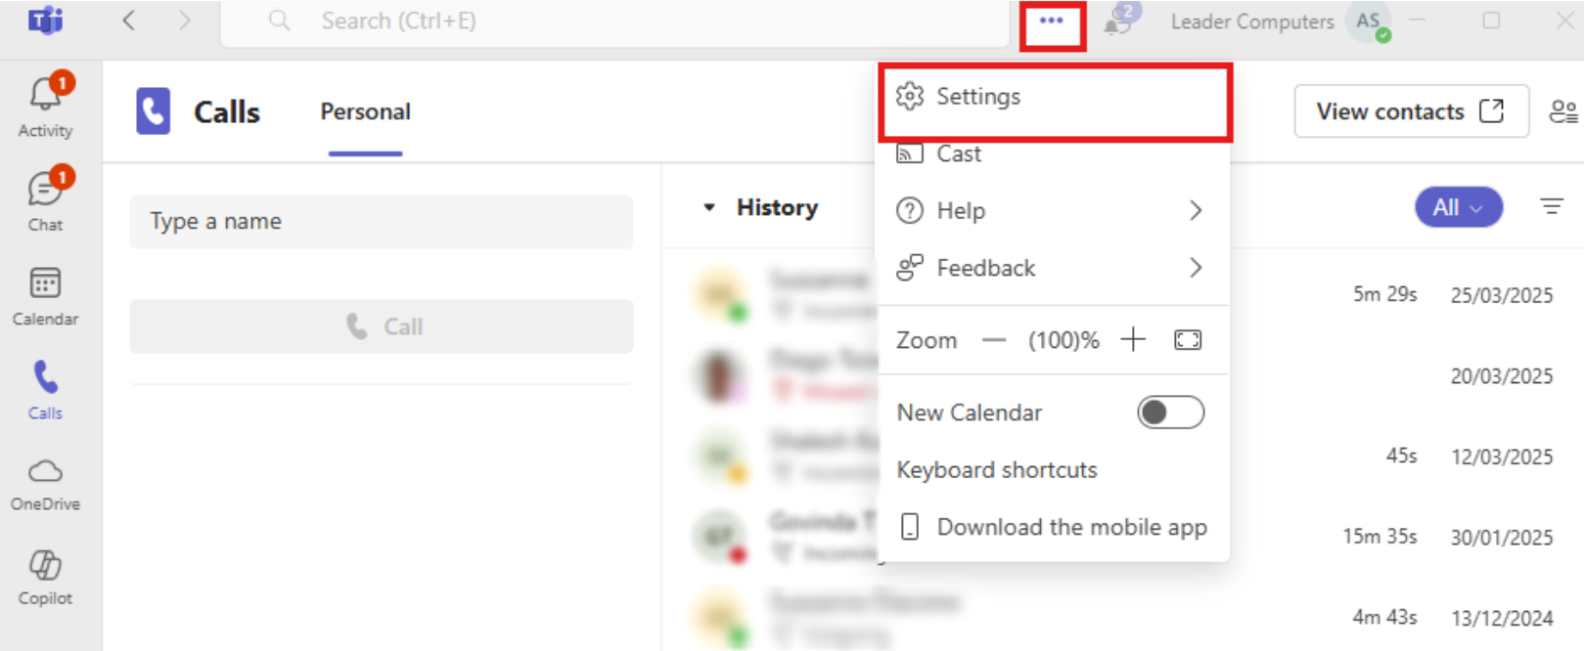
Task: Click the 45s call duration
Action: pyautogui.click(x=1402, y=456)
